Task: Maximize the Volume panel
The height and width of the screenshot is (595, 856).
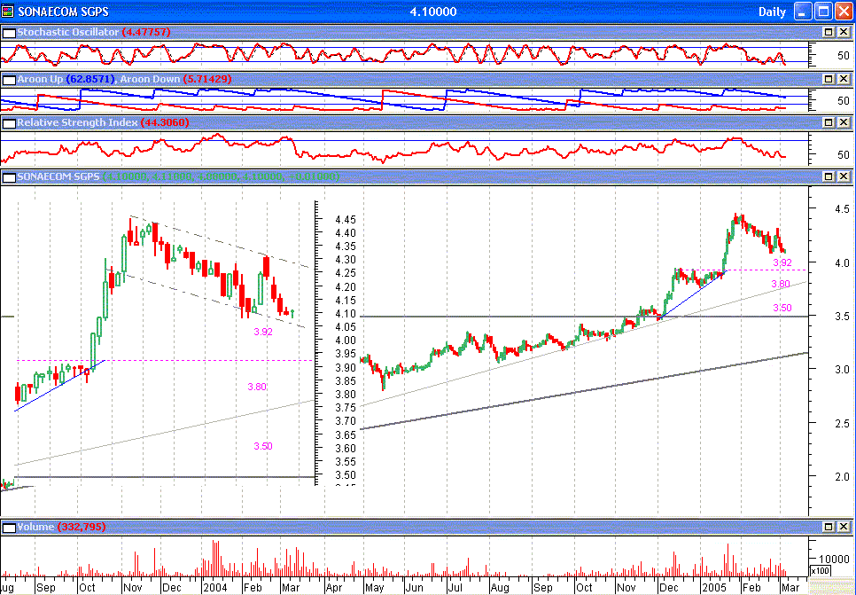Action: [829, 527]
